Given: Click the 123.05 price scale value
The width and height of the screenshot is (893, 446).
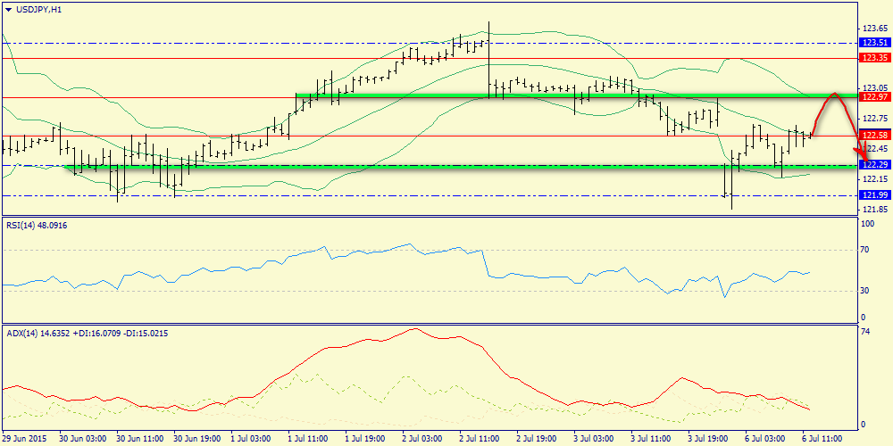Looking at the screenshot, I should (875, 87).
